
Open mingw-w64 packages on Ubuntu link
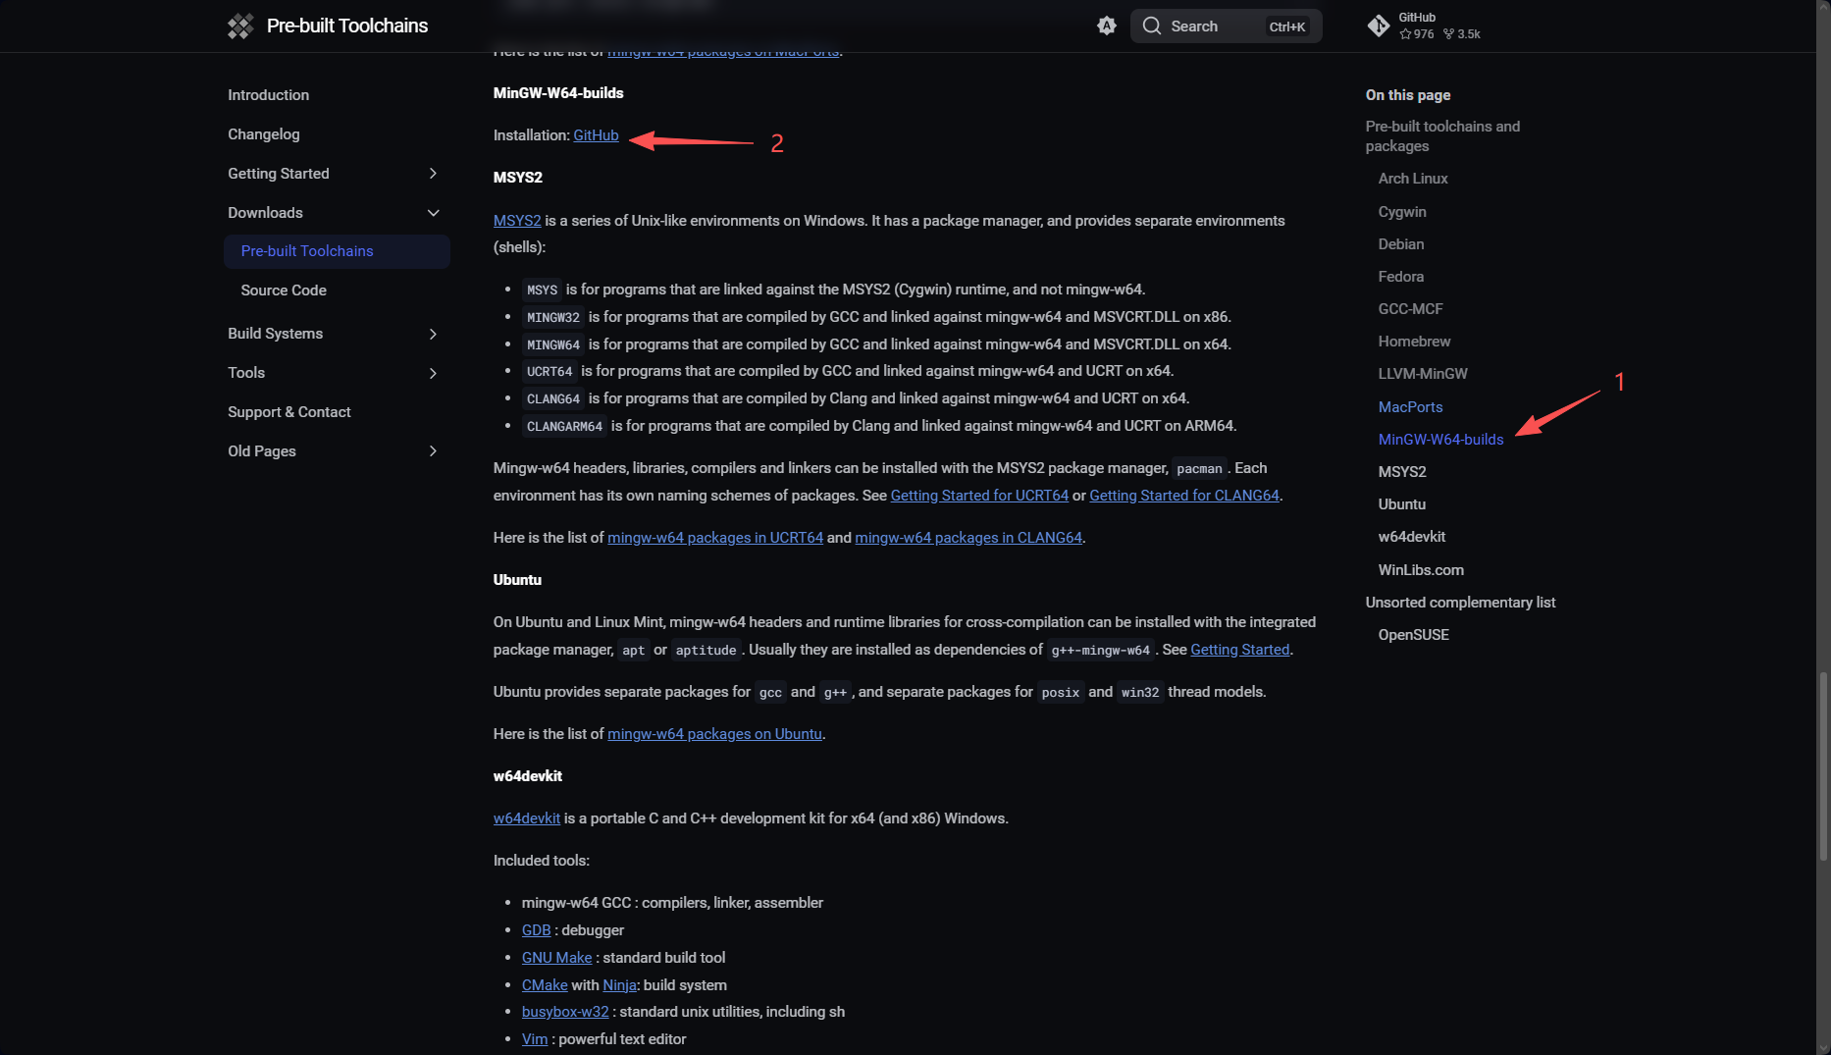(714, 734)
